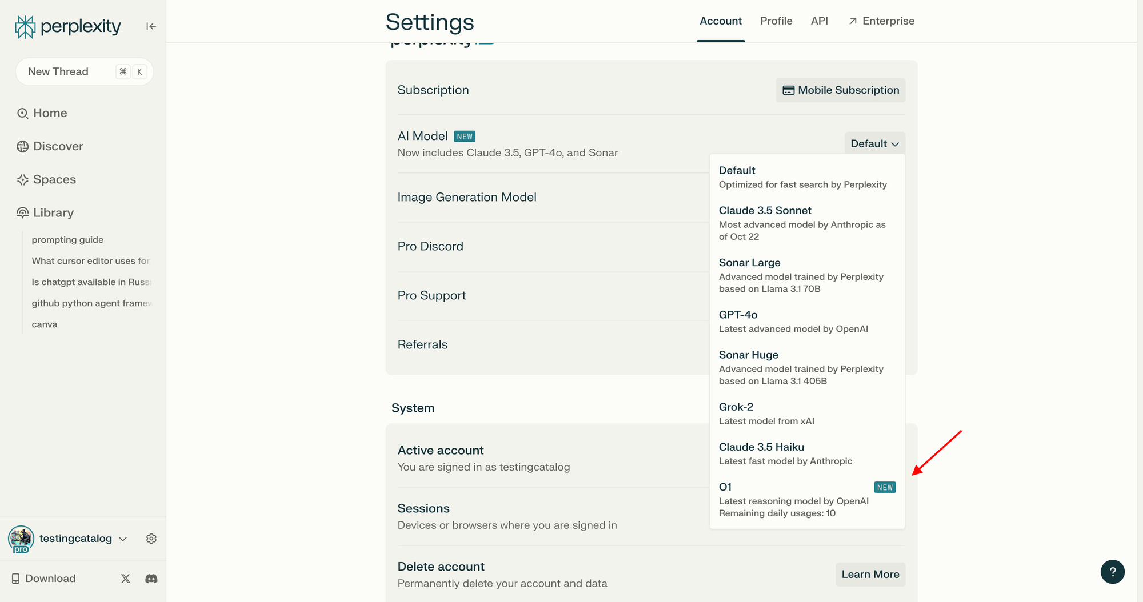1143x602 pixels.
Task: Click the Mobile Subscription button
Action: click(841, 90)
